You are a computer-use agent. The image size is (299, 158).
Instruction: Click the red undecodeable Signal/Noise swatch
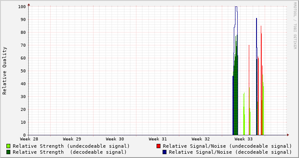point(158,146)
